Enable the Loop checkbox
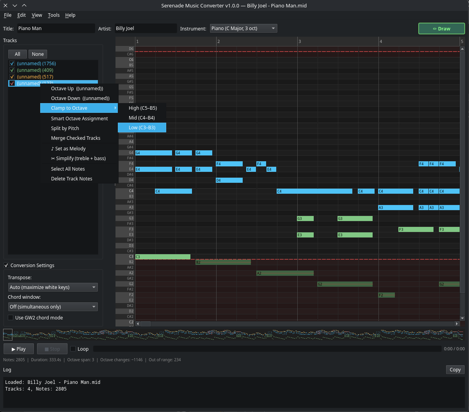Screen dimensions: 469x412 point(74,349)
